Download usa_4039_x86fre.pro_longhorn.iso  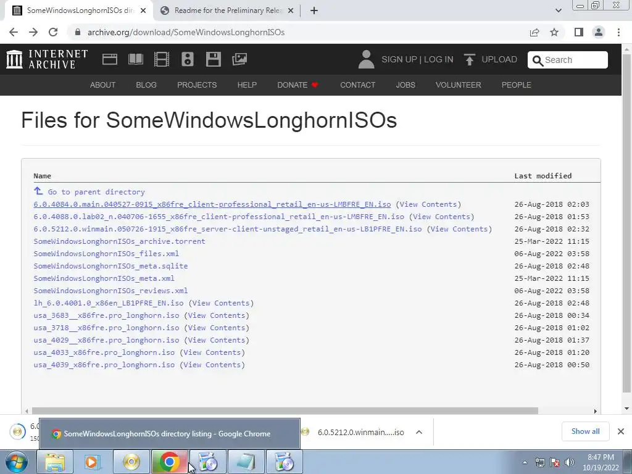pyautogui.click(x=104, y=365)
